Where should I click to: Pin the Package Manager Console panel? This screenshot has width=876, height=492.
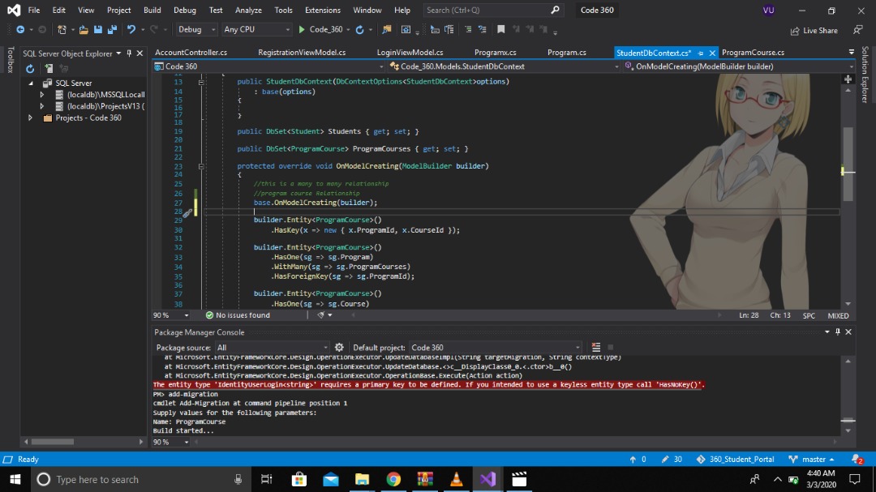838,332
